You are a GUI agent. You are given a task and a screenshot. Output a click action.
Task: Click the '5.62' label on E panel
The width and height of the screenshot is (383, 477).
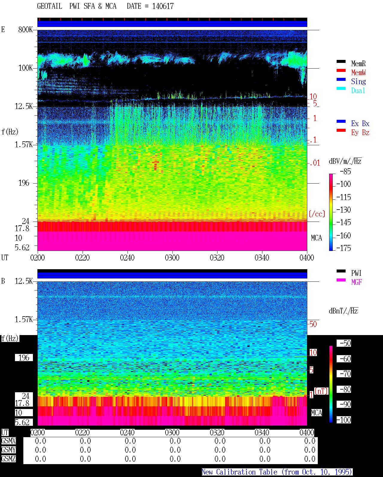[22, 248]
